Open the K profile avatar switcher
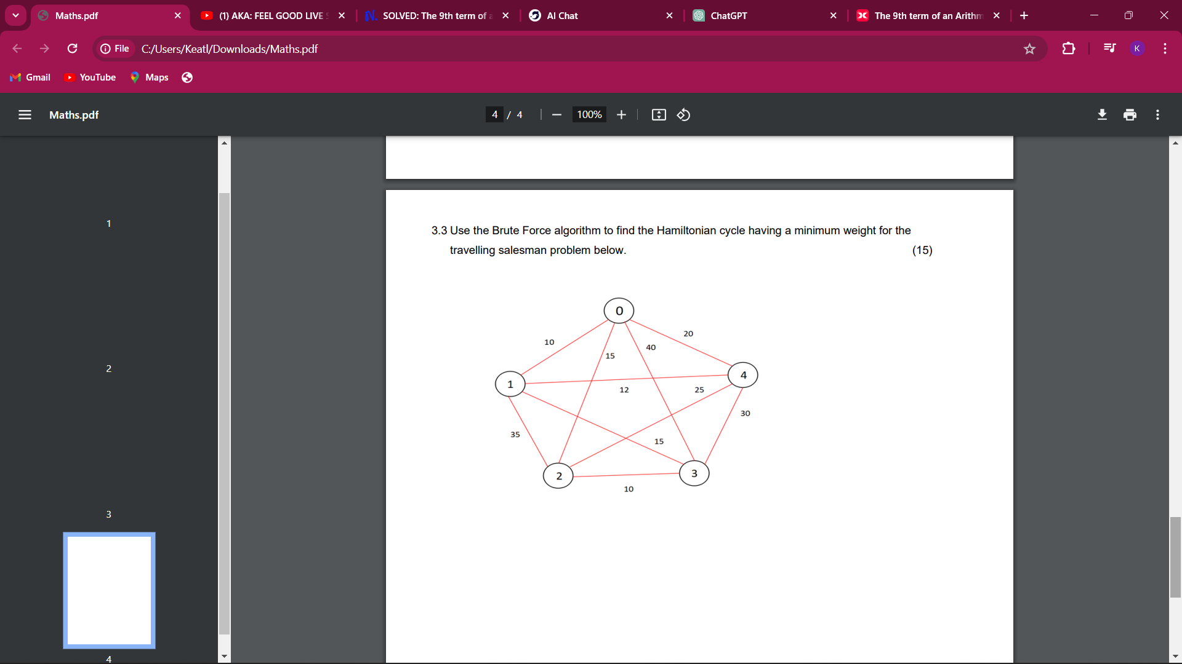This screenshot has height=664, width=1182. tap(1136, 48)
